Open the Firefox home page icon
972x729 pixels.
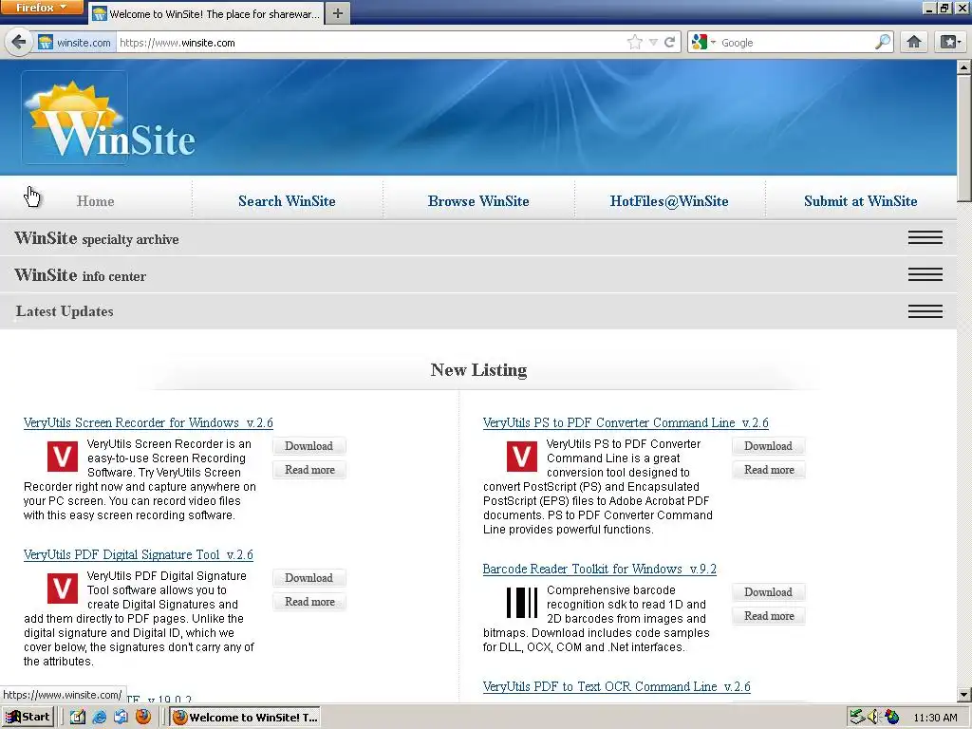(914, 42)
